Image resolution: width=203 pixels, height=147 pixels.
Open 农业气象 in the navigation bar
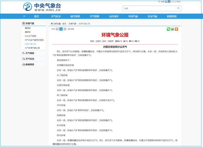(153, 16)
